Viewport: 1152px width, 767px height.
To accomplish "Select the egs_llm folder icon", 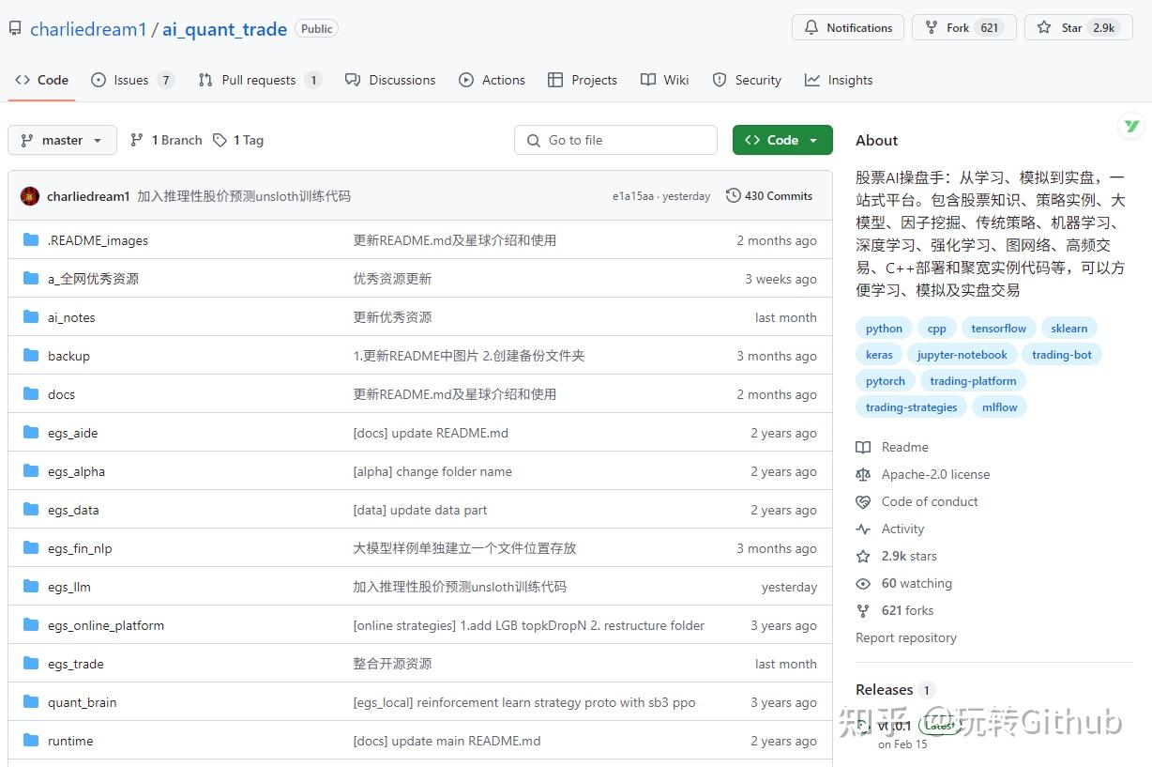I will click(30, 586).
